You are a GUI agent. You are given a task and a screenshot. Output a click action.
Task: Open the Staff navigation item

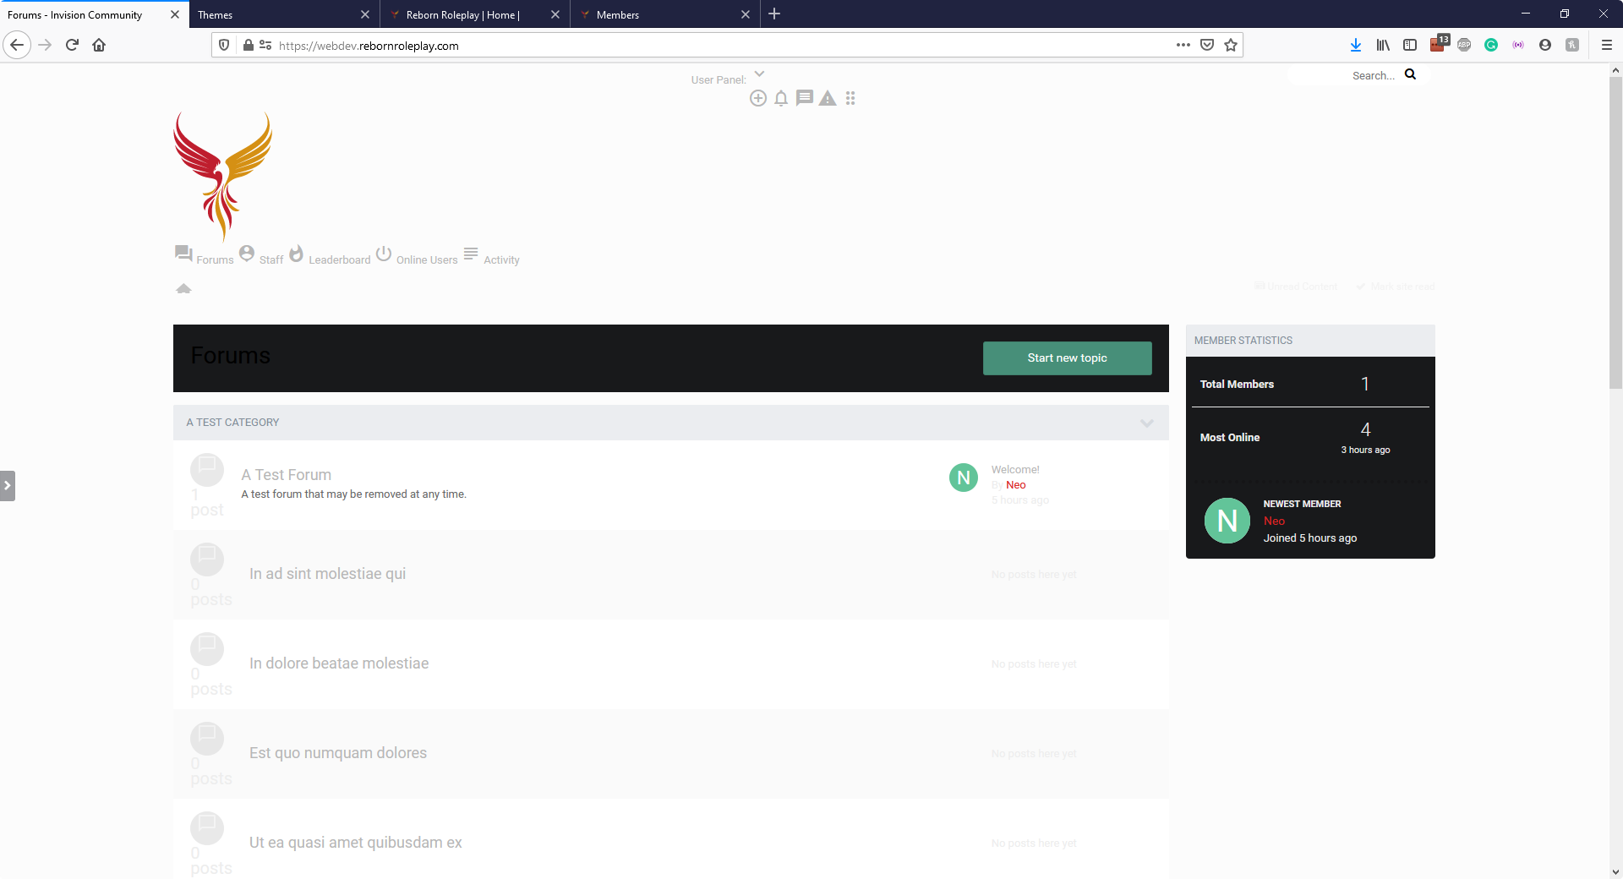coord(271,259)
